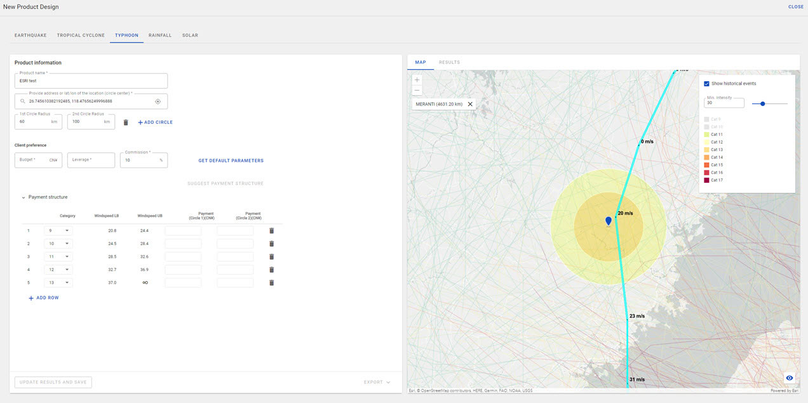Viewport: 808px width, 403px height.
Task: Zoom in on the map
Action: [417, 80]
